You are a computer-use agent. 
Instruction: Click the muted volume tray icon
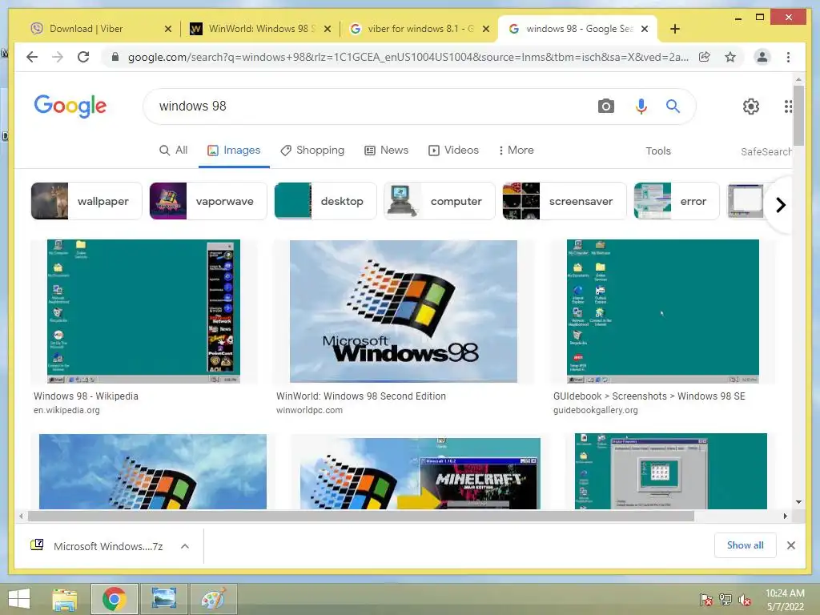coord(745,600)
